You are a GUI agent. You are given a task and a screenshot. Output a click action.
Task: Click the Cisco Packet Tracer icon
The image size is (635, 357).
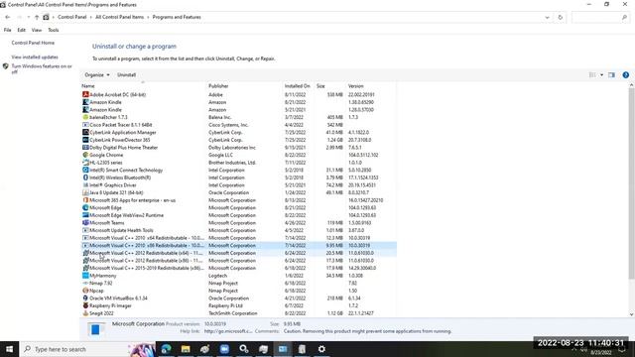pyautogui.click(x=85, y=125)
